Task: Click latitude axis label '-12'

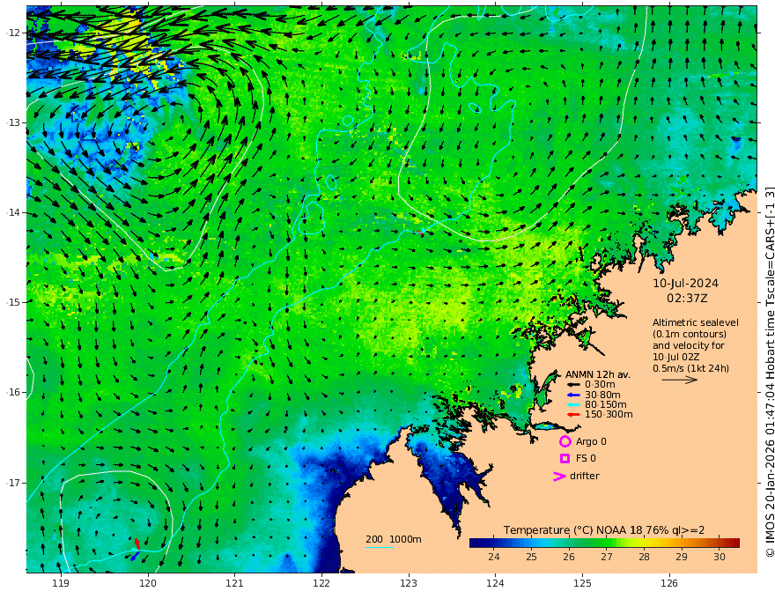Action: click(13, 33)
